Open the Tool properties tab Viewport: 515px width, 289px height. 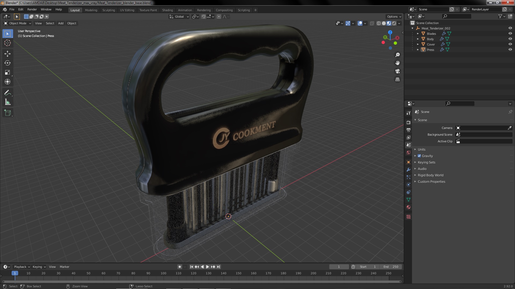pos(409,113)
